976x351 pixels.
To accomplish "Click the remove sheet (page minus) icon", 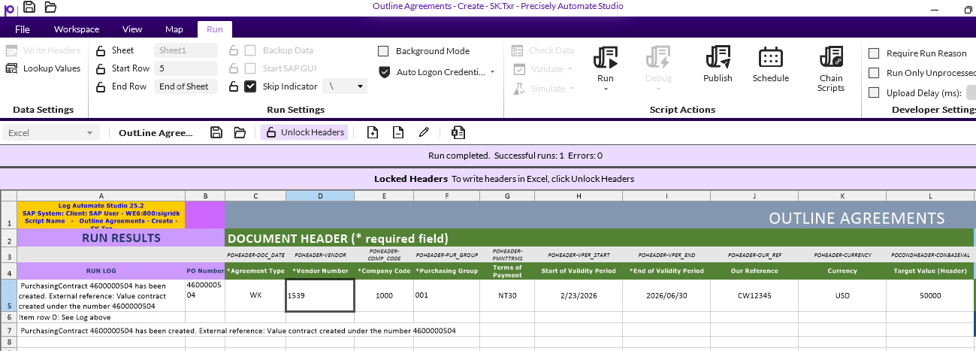I will [397, 132].
